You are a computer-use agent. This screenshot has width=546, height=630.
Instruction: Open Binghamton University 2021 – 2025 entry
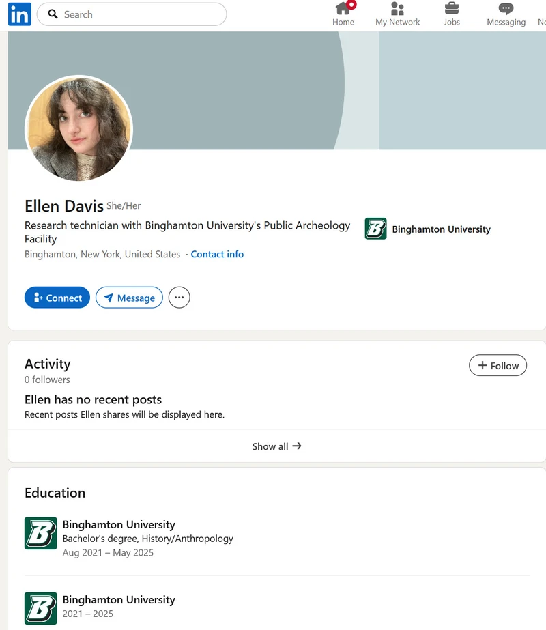(119, 606)
